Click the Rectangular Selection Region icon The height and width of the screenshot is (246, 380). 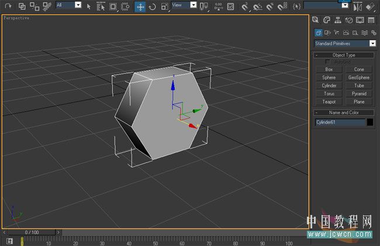point(113,6)
